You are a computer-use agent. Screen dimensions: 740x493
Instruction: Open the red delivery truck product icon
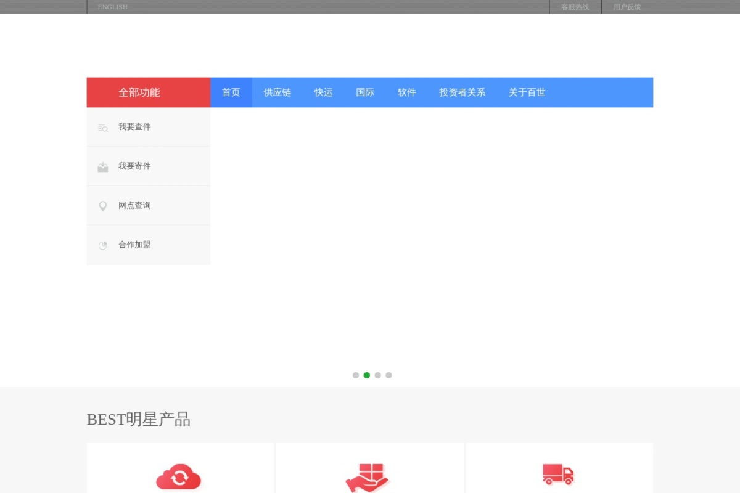point(558,475)
